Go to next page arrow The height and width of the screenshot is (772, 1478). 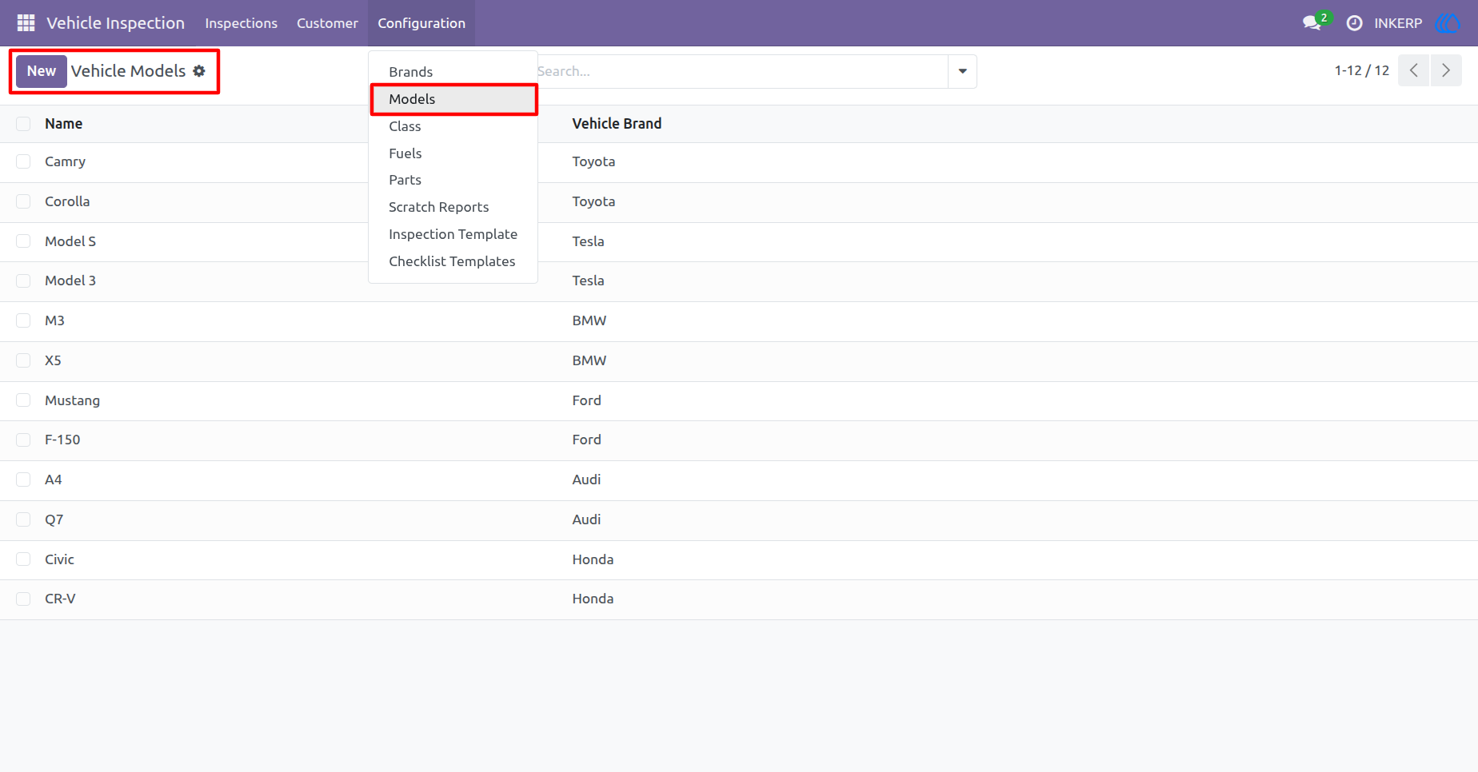point(1446,70)
